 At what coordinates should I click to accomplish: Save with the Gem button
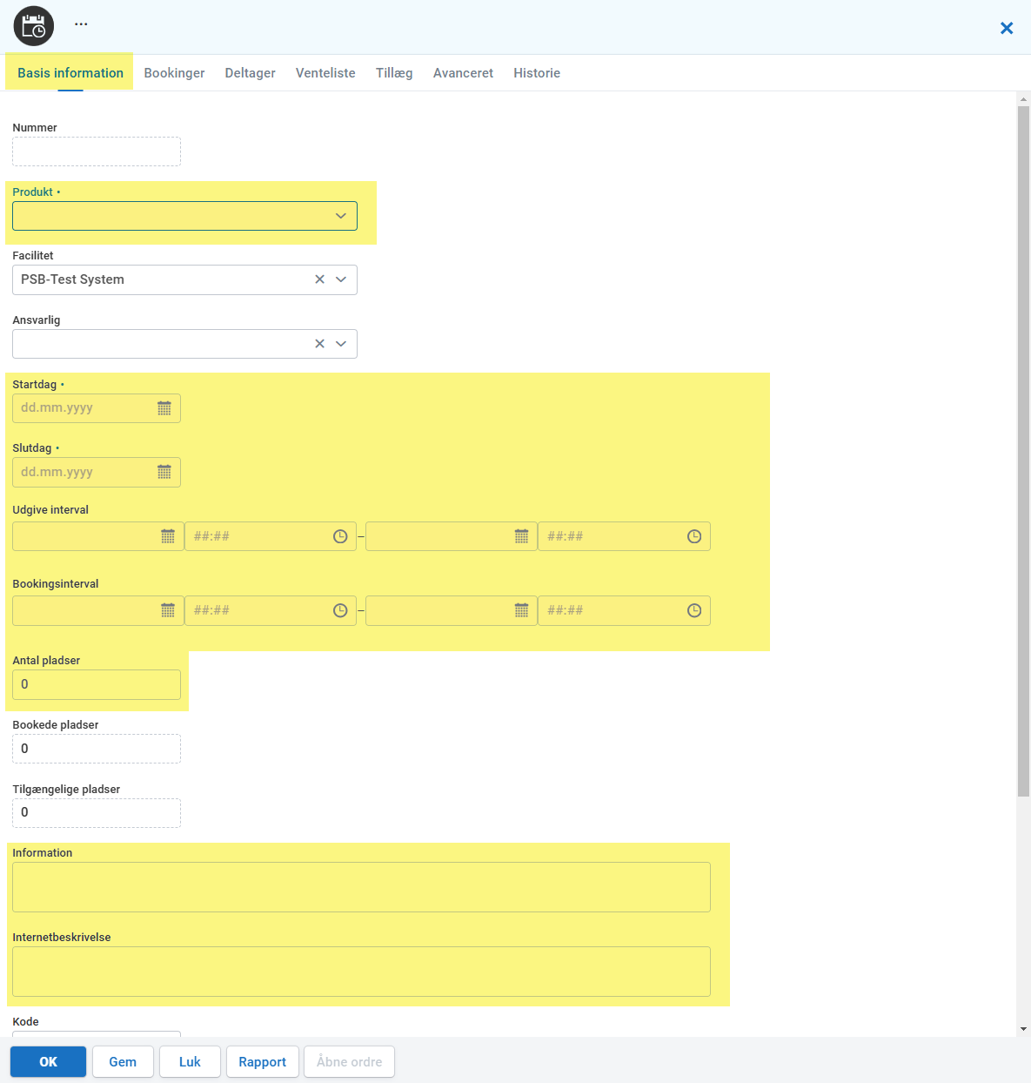click(x=123, y=1062)
